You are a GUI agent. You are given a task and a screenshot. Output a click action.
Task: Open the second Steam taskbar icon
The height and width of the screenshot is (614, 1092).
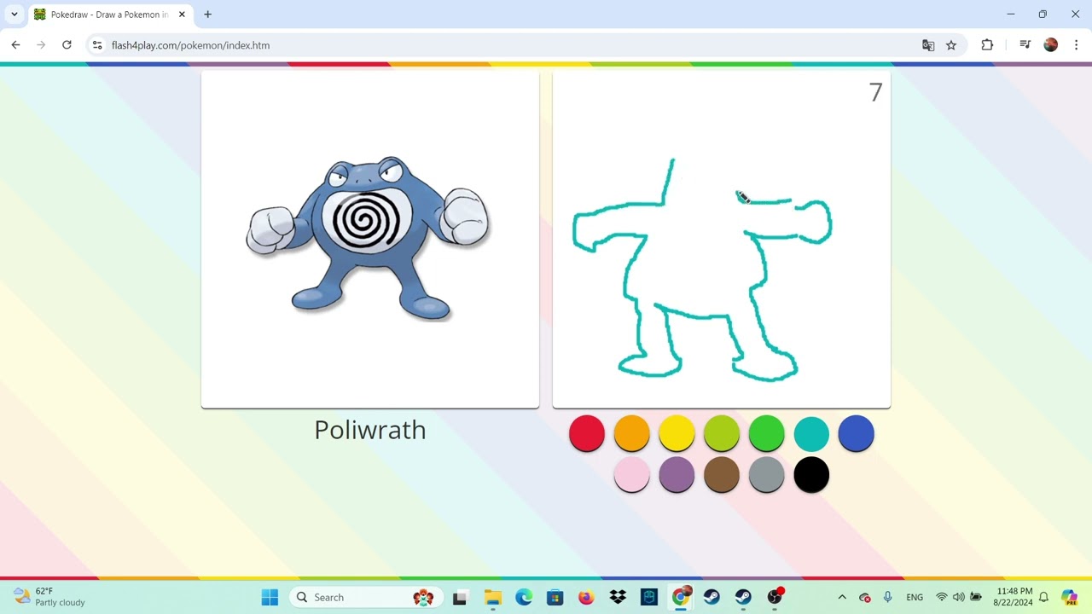[x=743, y=597]
